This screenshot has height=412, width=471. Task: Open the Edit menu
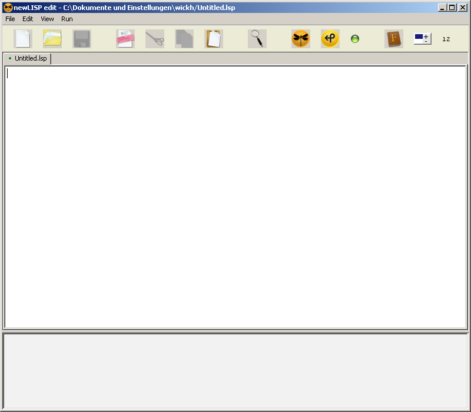[x=28, y=19]
